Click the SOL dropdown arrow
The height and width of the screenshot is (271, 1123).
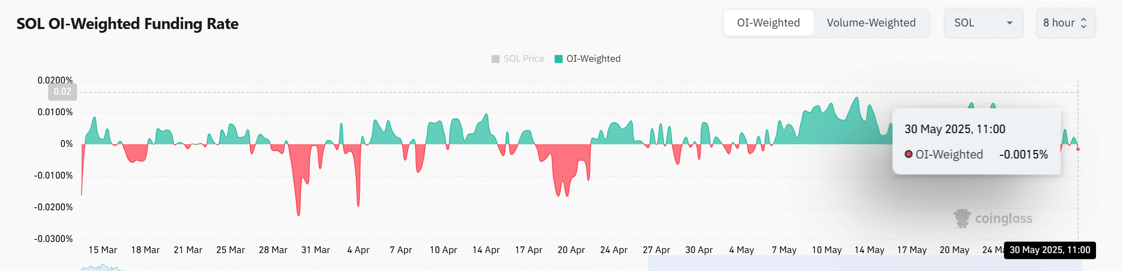click(x=1009, y=23)
